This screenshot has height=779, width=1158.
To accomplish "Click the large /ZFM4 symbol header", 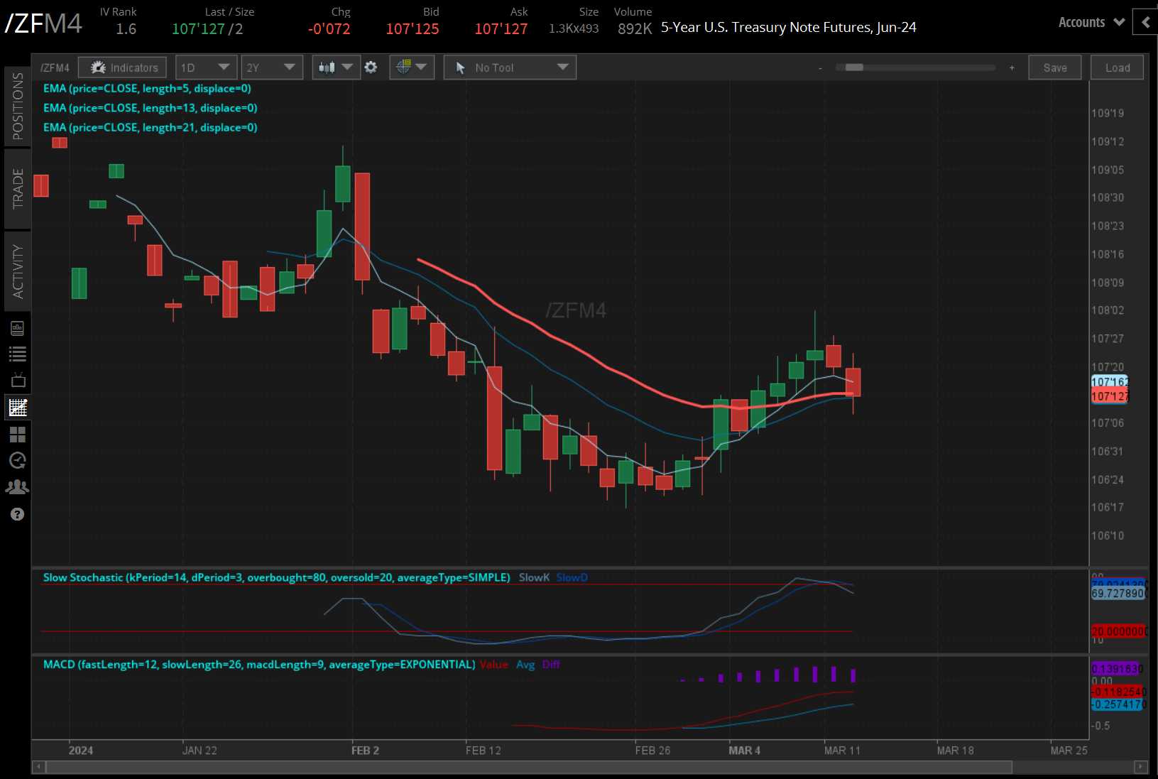I will tap(43, 24).
